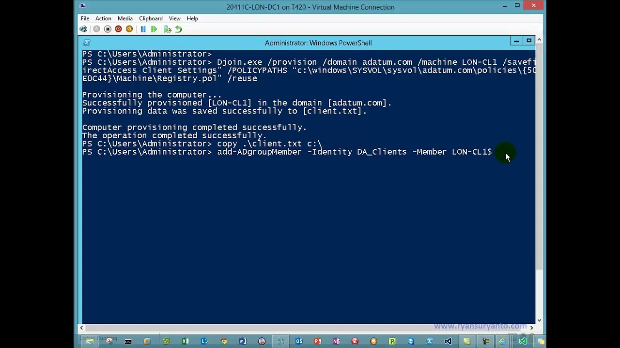Click the scroll down arrow of VM view
The image size is (620, 348).
(x=539, y=320)
